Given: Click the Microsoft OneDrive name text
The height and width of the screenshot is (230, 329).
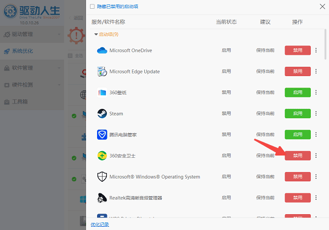Looking at the screenshot, I should point(131,50).
